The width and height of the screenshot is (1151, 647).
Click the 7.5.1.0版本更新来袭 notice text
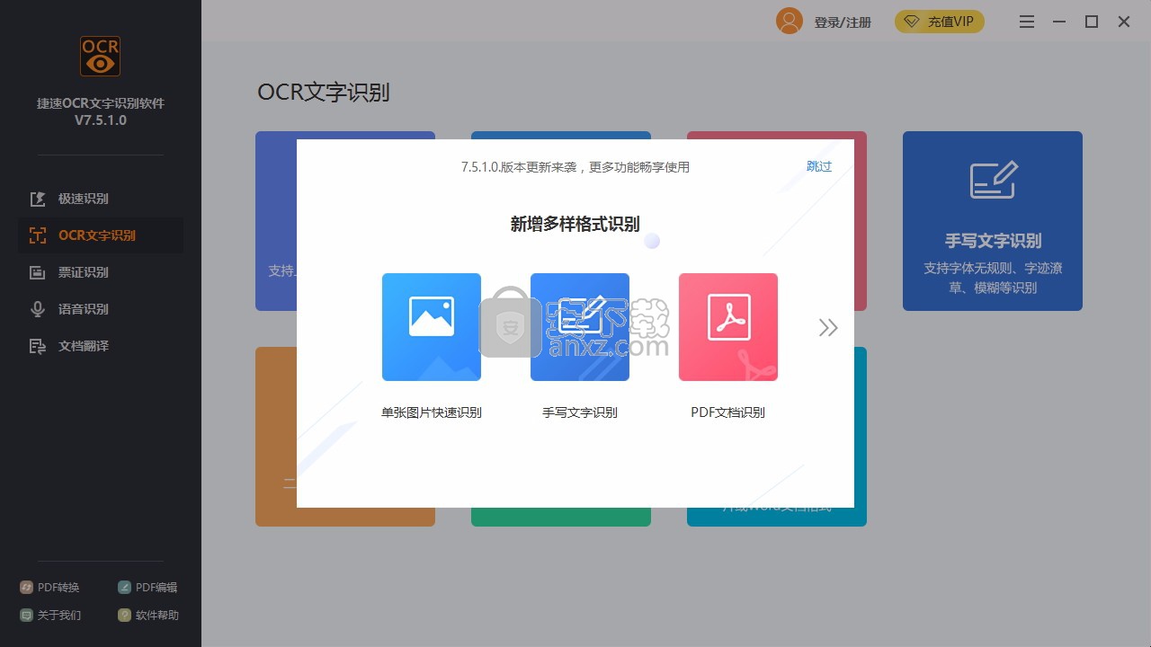pyautogui.click(x=575, y=167)
